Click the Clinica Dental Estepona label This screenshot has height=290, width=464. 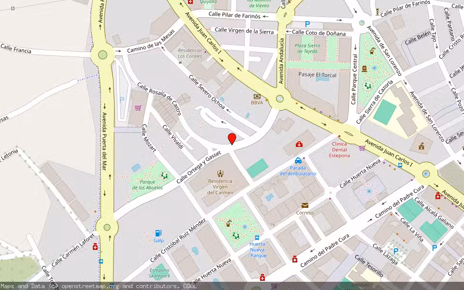(x=339, y=150)
